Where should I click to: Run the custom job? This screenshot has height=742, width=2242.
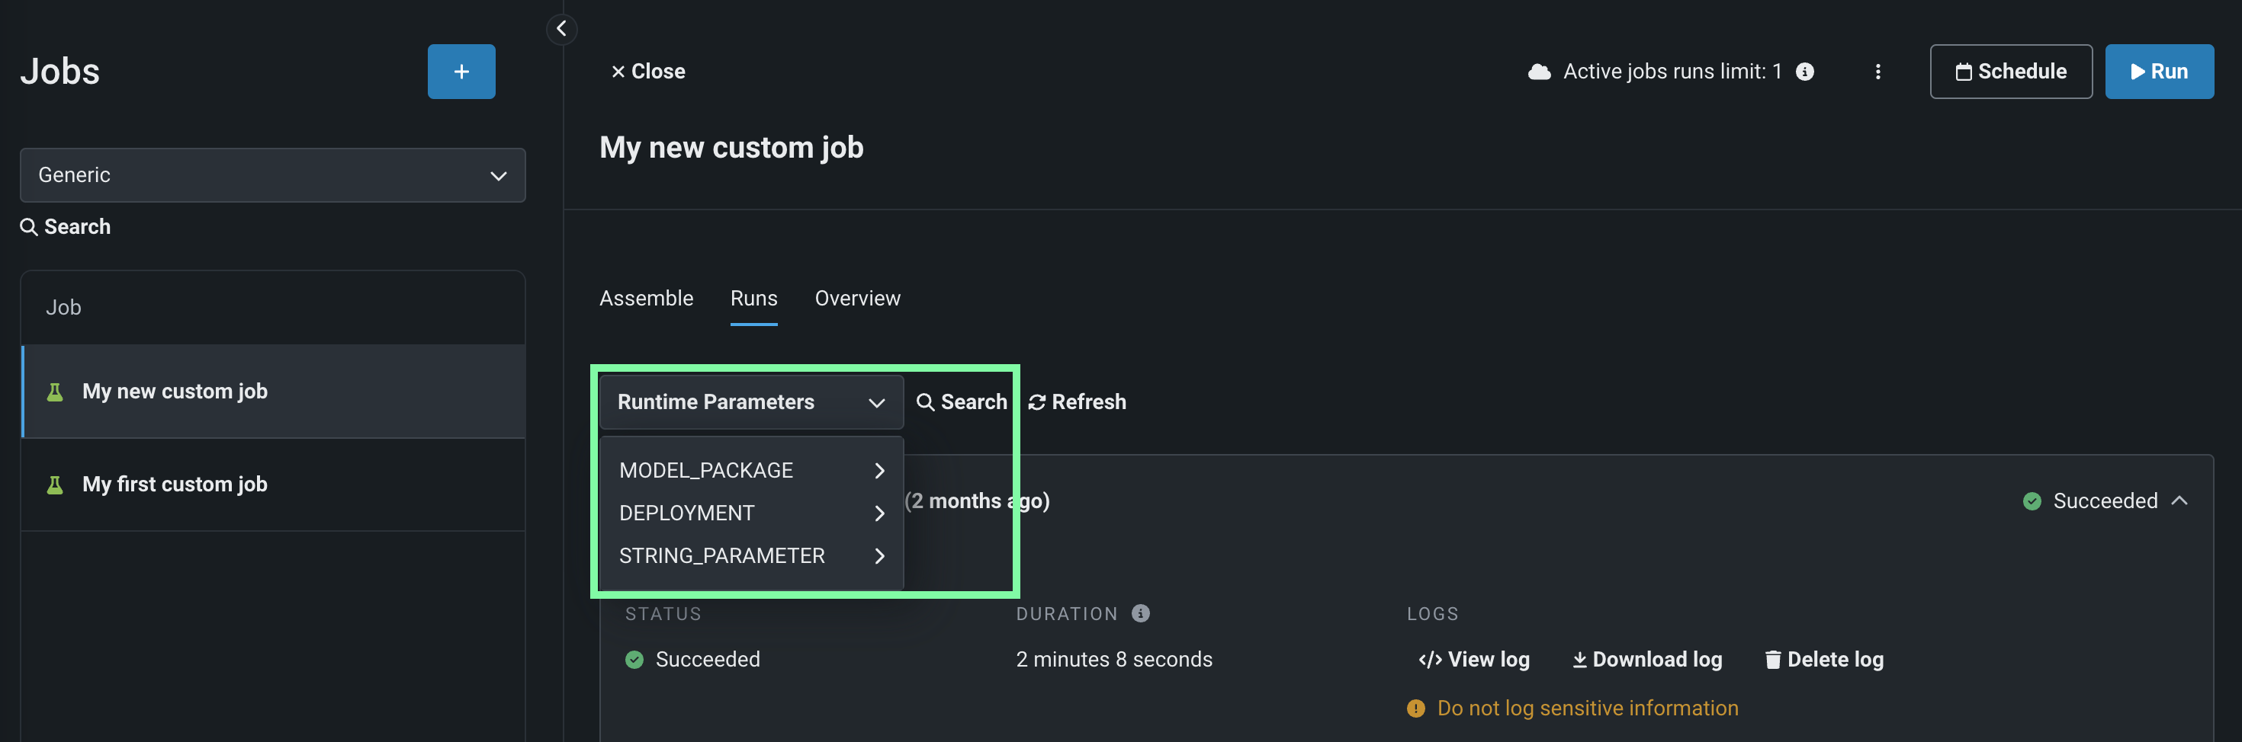2158,72
